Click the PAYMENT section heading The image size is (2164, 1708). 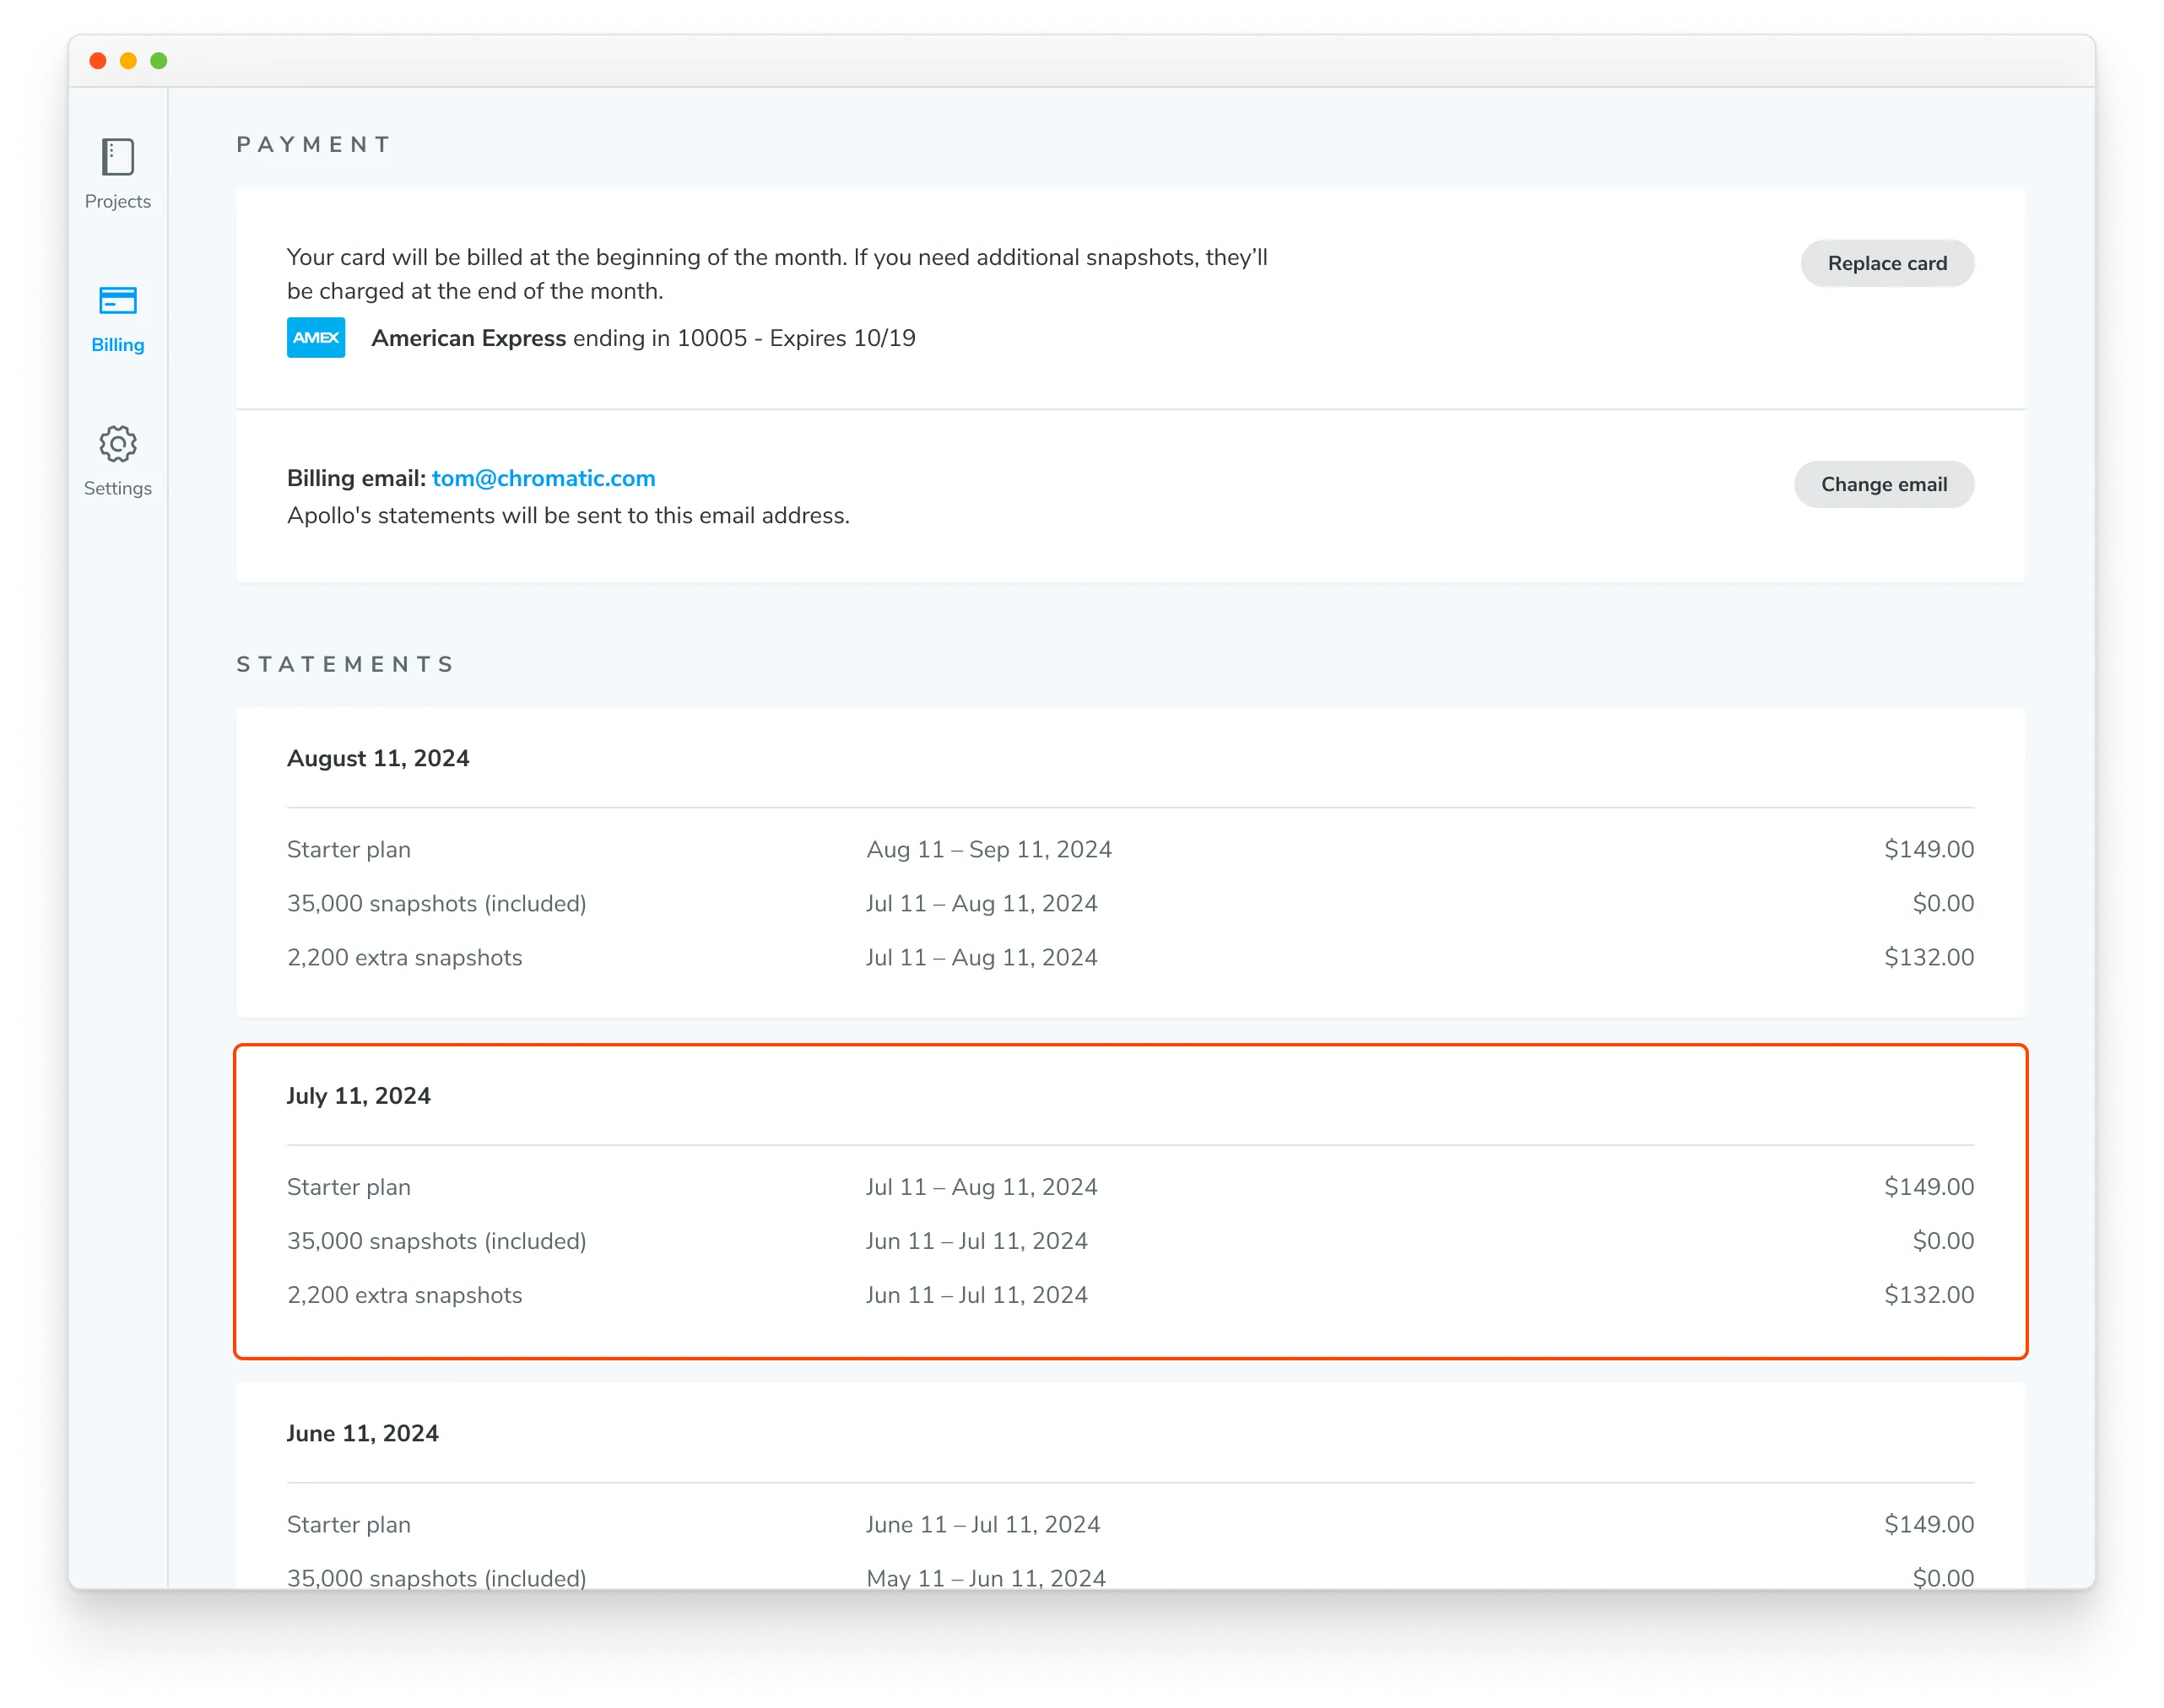[313, 143]
